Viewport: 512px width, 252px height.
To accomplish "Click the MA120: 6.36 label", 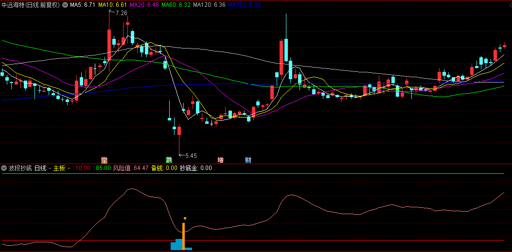I will coord(209,5).
